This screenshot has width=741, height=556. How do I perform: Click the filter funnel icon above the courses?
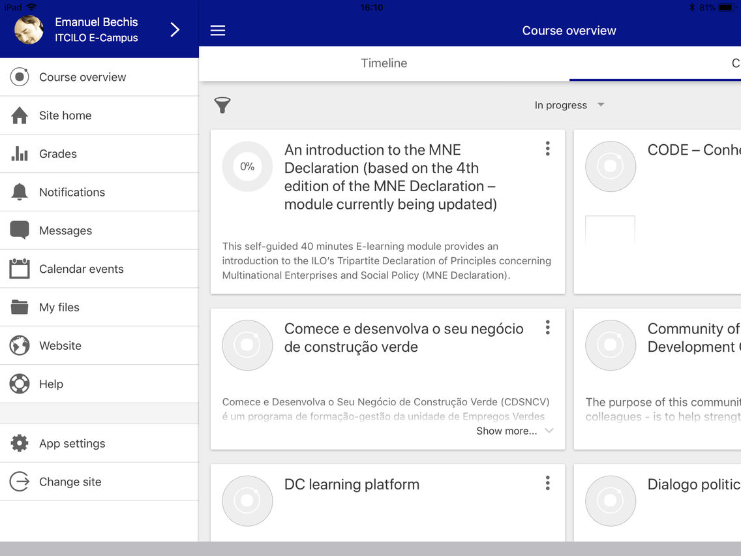click(x=222, y=105)
